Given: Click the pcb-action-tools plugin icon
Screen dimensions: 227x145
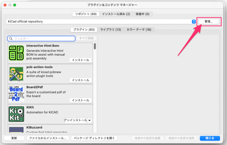Looking at the screenshot, I should click(x=16, y=74).
